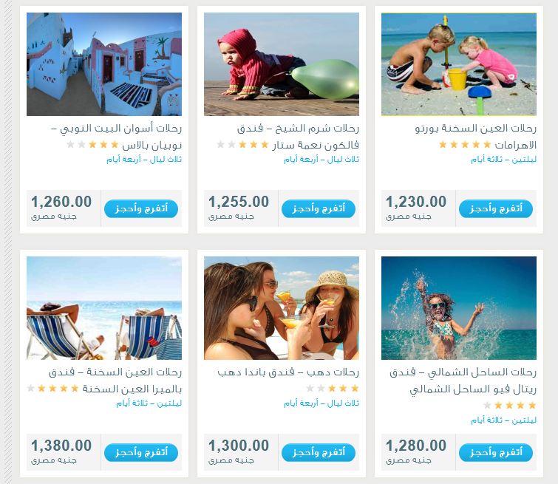Open the رحلات دهب فندق باندا title link
This screenshot has height=484, width=558.
[288, 372]
